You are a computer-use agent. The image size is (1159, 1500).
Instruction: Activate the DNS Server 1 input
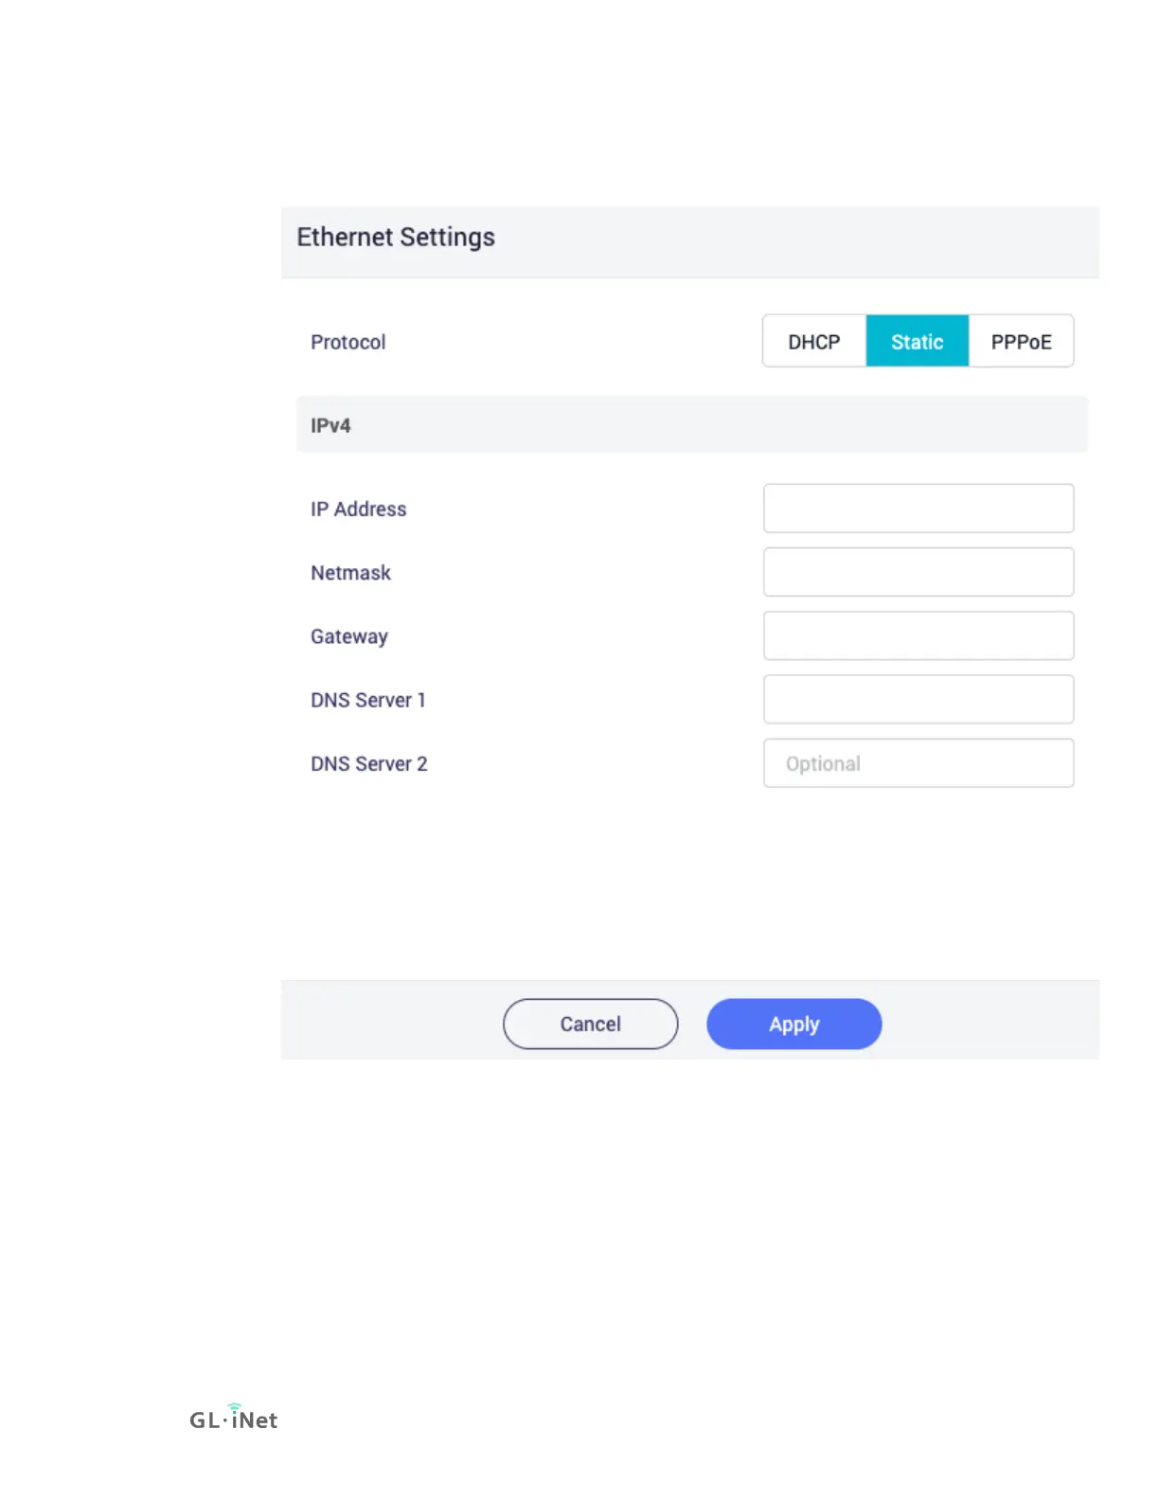(918, 699)
